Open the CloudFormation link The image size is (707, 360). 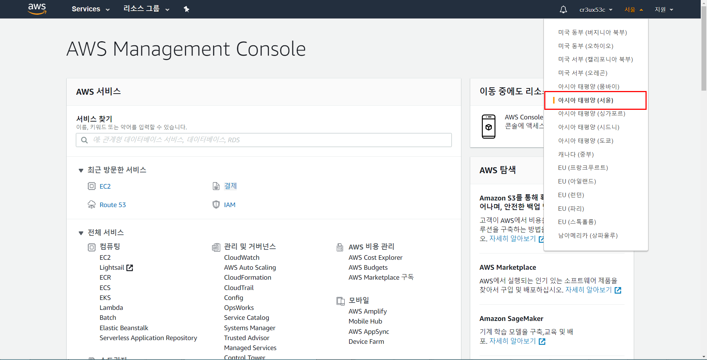point(247,277)
